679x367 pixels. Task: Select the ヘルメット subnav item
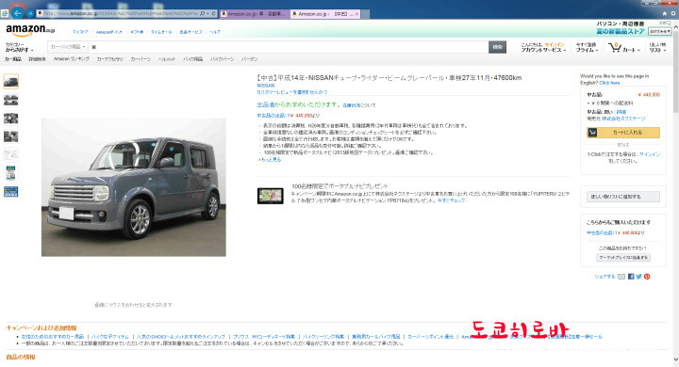point(167,59)
